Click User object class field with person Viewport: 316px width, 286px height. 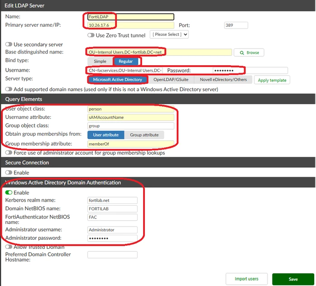[x=130, y=109]
